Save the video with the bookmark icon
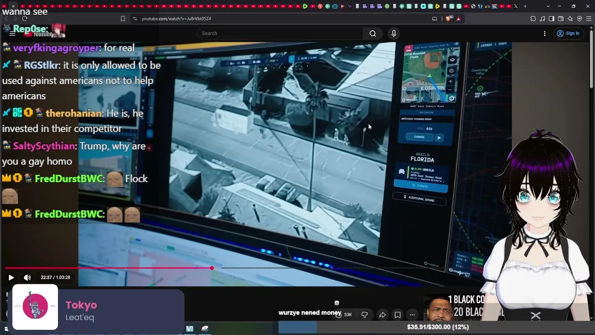Viewport: 595px width, 335px height. pos(397,315)
